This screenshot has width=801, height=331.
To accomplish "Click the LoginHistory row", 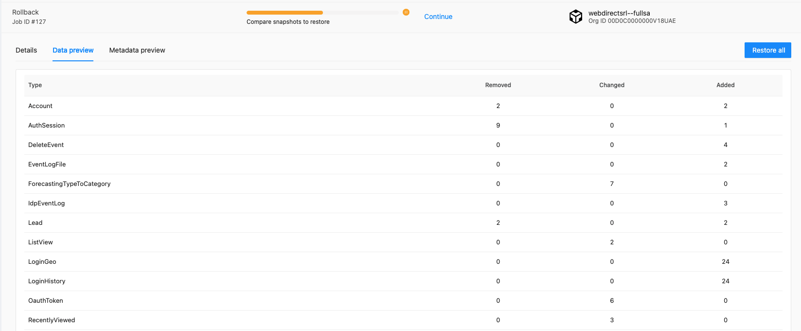I will [47, 281].
